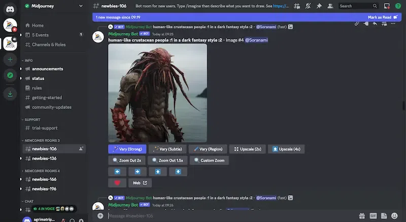Pan up with up arrow button
The height and width of the screenshot is (222, 406).
point(158,171)
